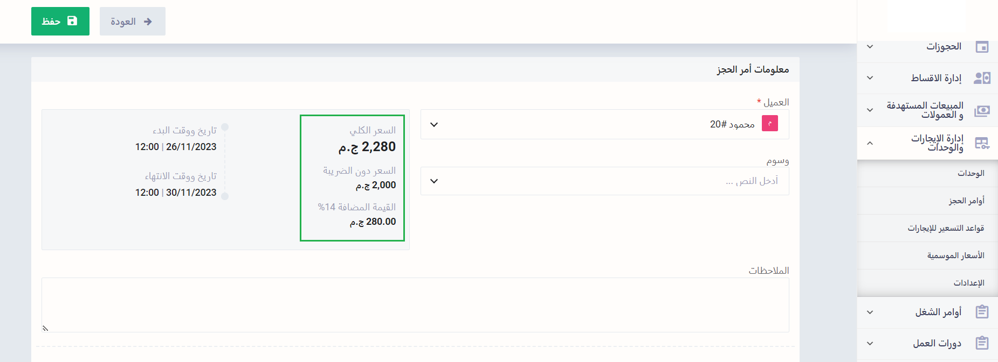Screen dimensions: 998x362
Task: Go to أوامر الحجز submenu item
Action: coord(966,201)
